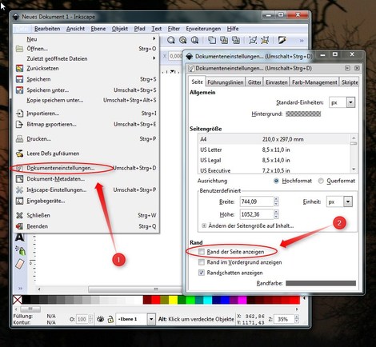The width and height of the screenshot is (376, 347).
Task: Open the Ebene menu
Action: [x=98, y=29]
